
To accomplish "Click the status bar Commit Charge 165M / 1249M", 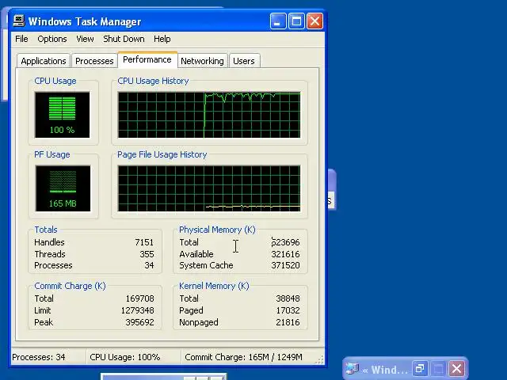I will pos(243,357).
